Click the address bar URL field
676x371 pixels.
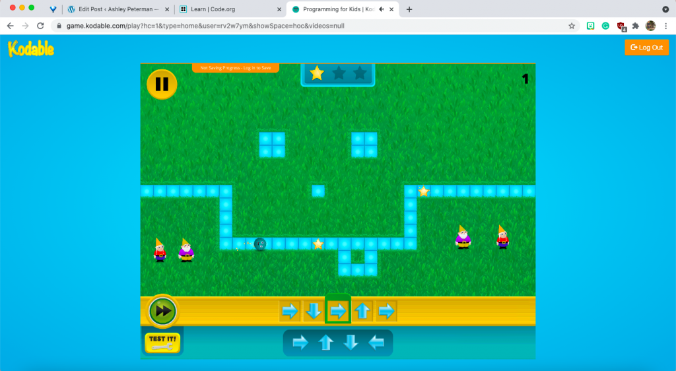(x=315, y=26)
